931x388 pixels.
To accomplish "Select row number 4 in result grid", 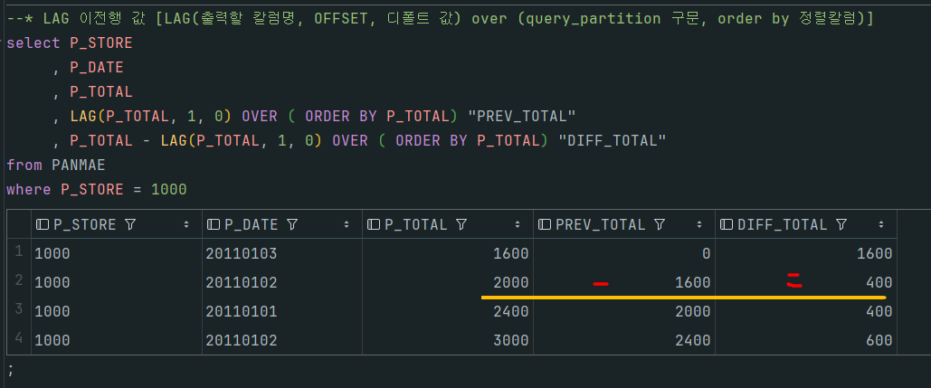I will click(19, 339).
